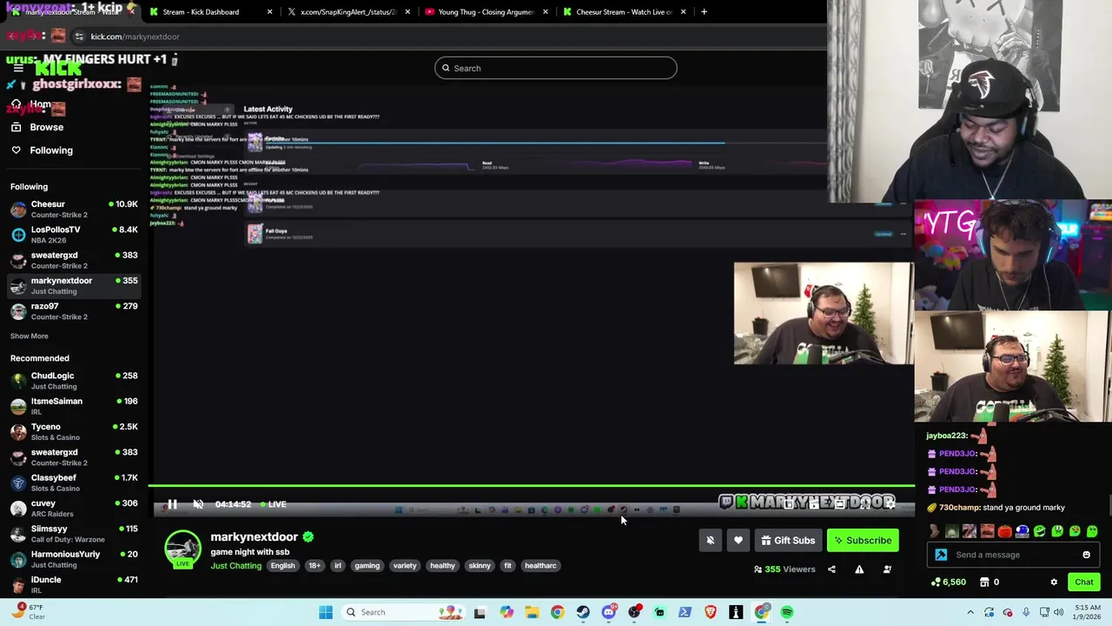Select the irl tag
1112x626 pixels.
[x=338, y=566]
